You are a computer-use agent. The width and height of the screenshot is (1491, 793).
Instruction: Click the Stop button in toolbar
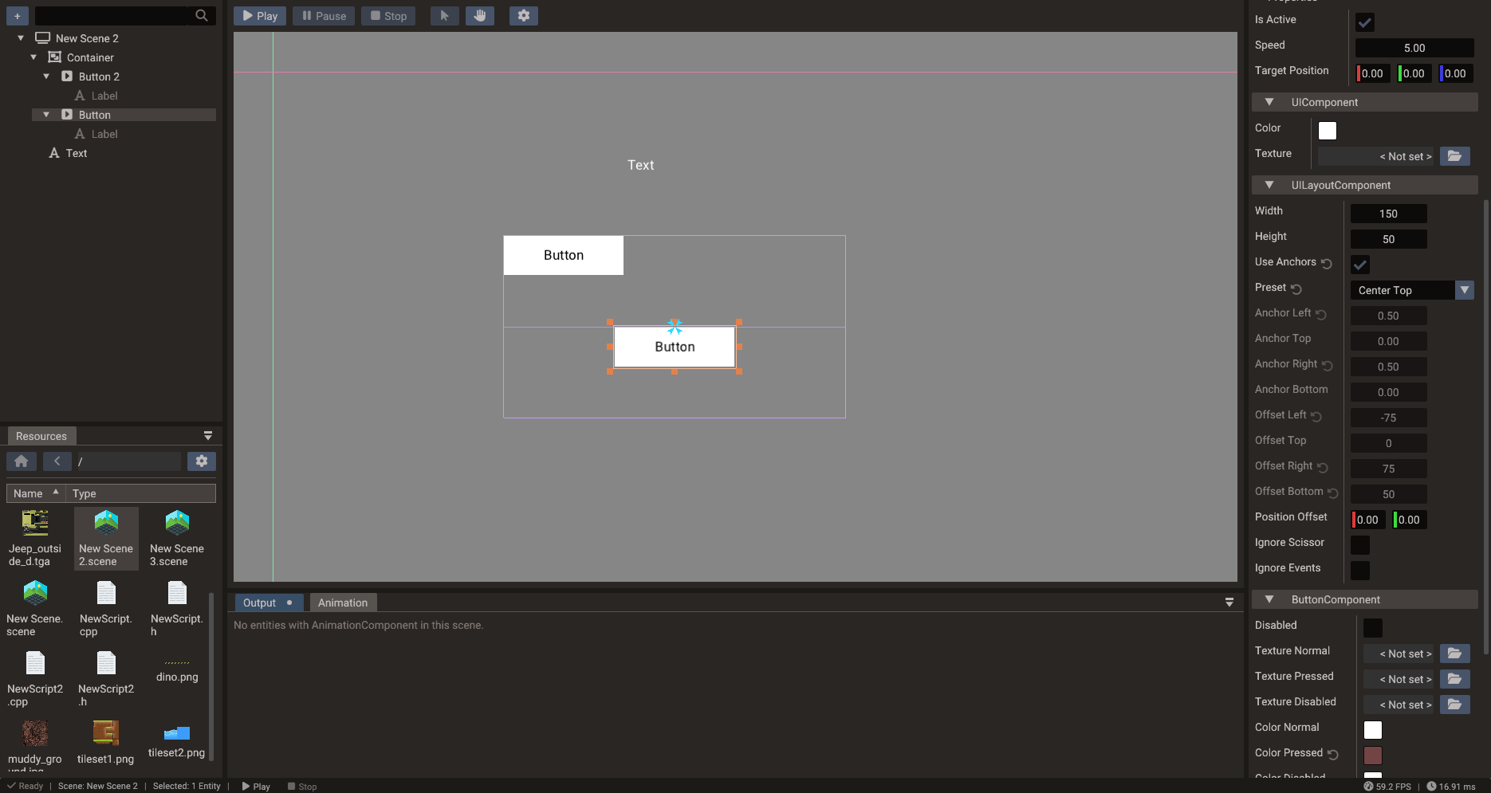pos(388,15)
